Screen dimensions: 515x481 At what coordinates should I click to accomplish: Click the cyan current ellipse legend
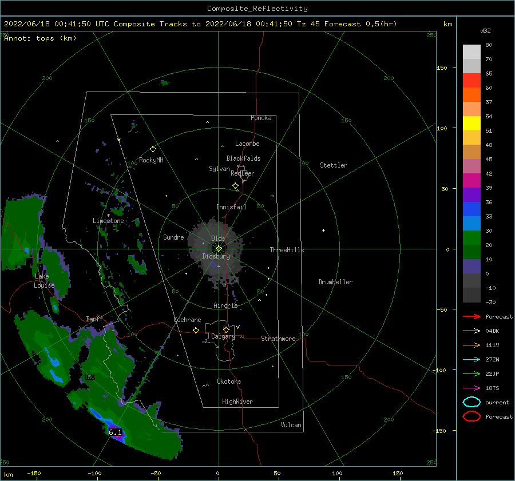pyautogui.click(x=472, y=402)
